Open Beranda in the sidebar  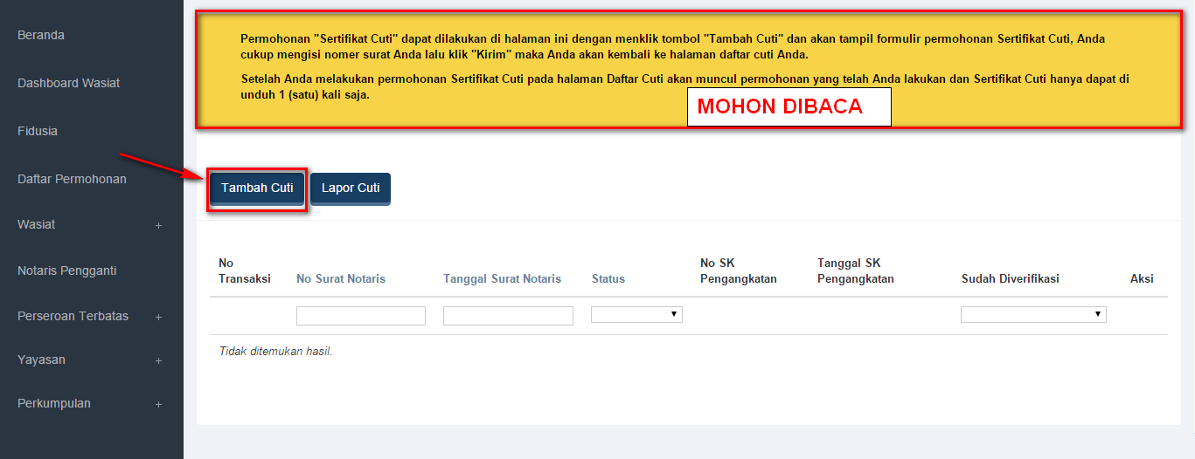(41, 35)
